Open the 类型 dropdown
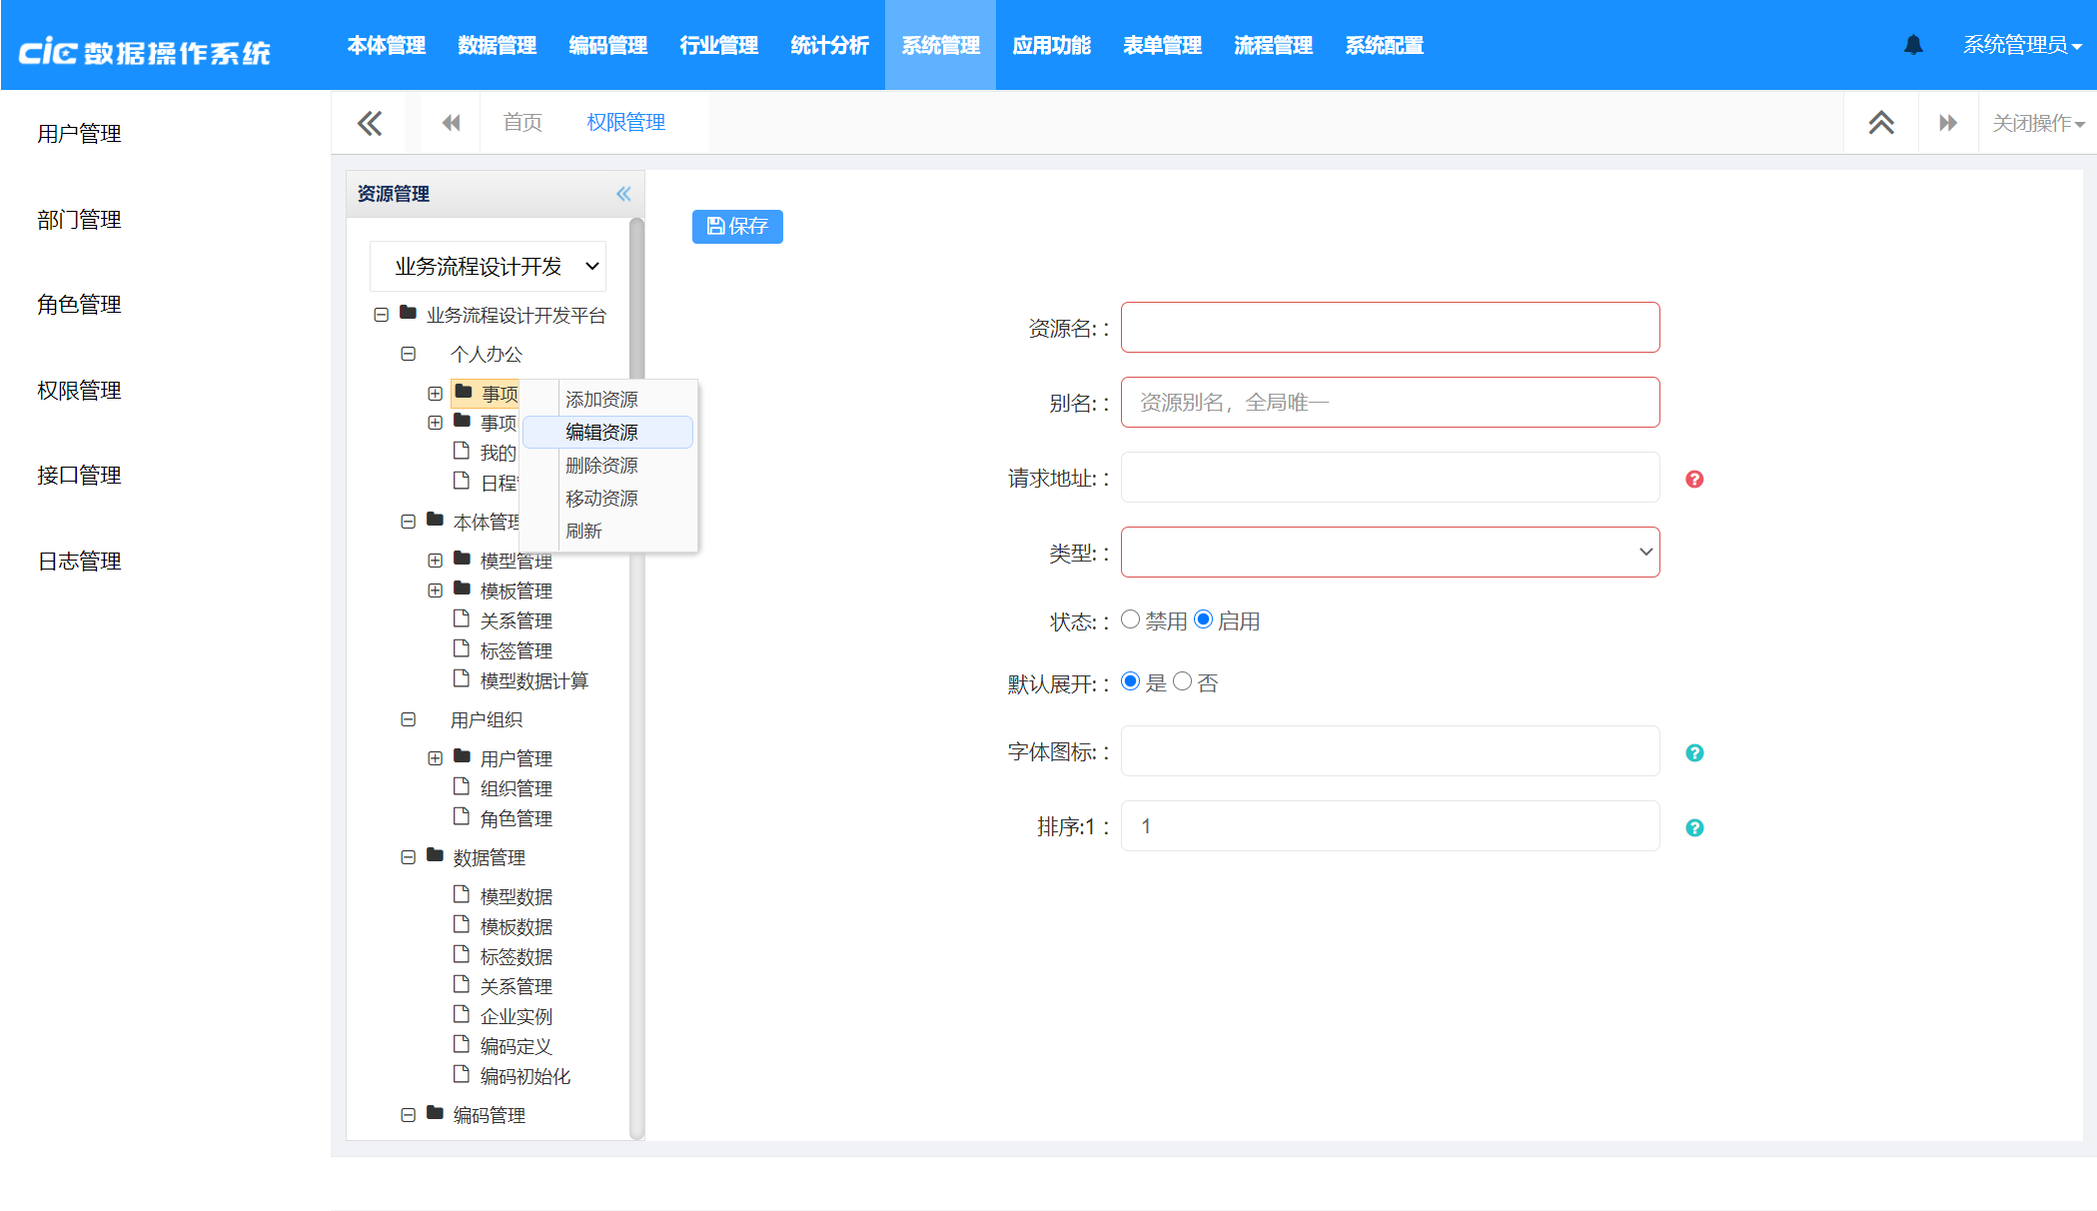The image size is (2097, 1211). click(x=1390, y=553)
